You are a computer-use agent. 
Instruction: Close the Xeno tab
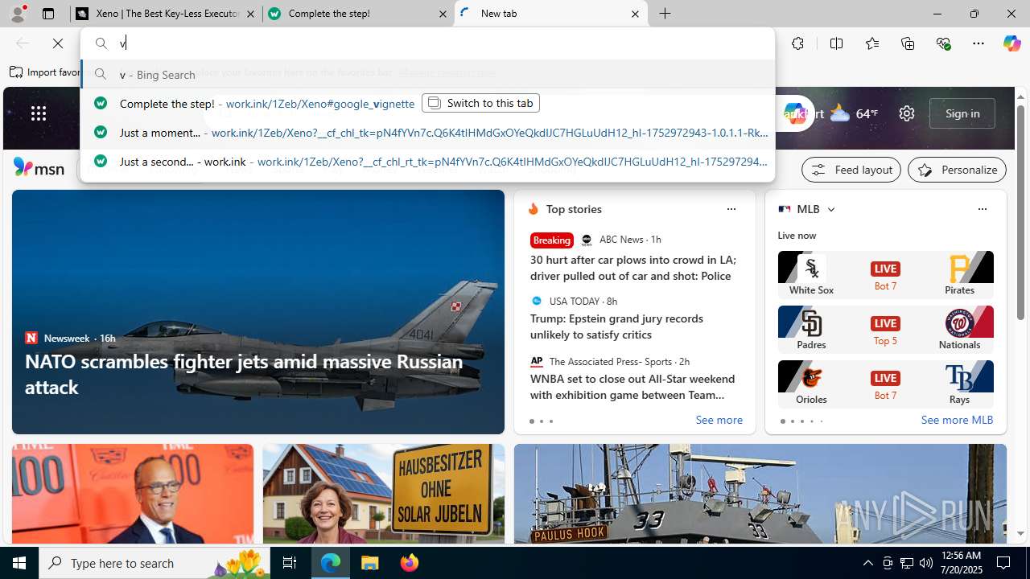point(250,14)
